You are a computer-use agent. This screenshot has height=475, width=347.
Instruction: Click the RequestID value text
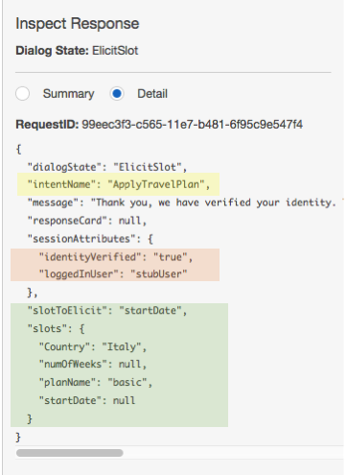[193, 125]
